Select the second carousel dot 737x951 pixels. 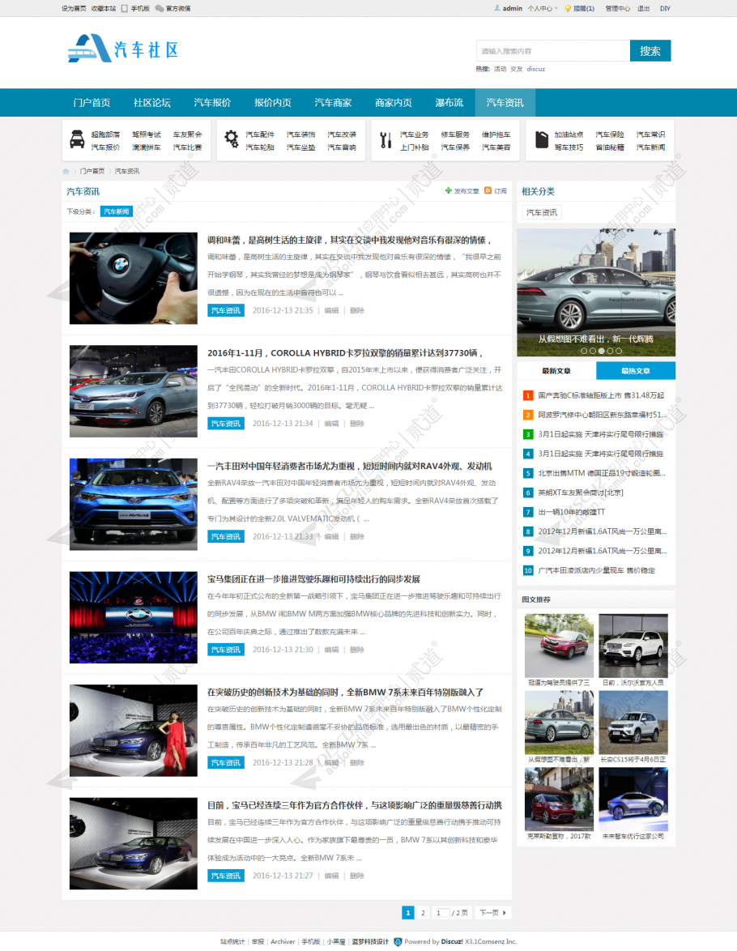(x=593, y=351)
